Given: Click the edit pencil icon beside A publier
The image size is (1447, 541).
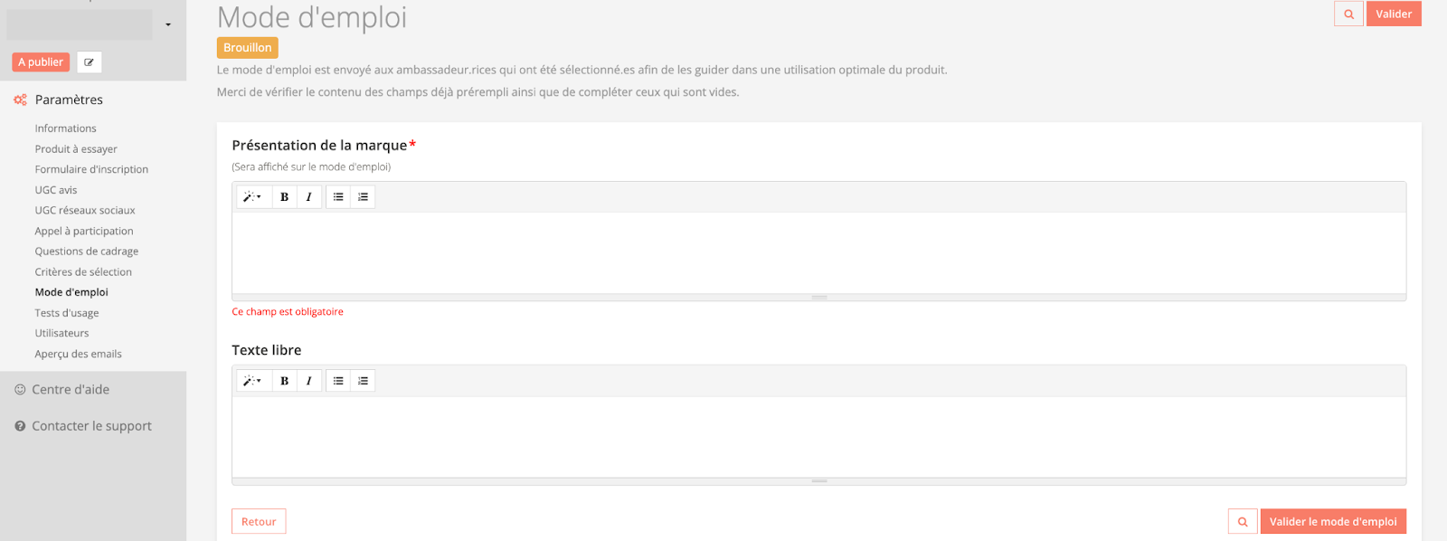Looking at the screenshot, I should [89, 62].
